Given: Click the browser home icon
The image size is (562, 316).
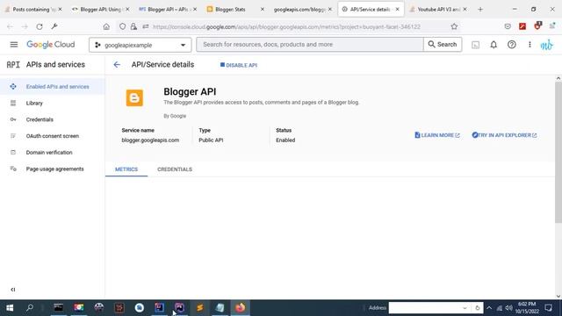Looking at the screenshot, I should [106, 26].
